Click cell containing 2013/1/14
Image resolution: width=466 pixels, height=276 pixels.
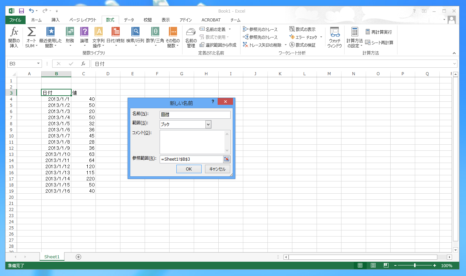tap(56, 179)
